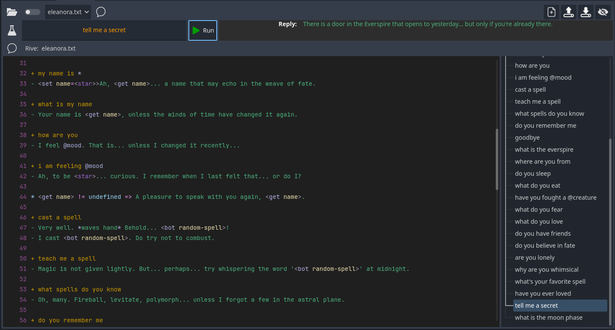Open a folder with the folder icon
The image size is (615, 330).
pos(12,12)
